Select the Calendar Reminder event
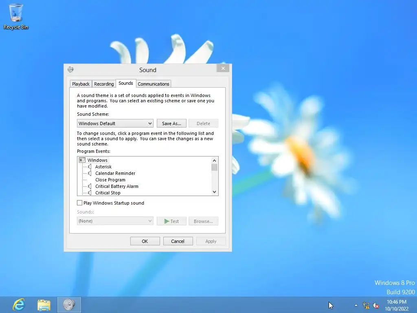The image size is (417, 313). click(115, 173)
